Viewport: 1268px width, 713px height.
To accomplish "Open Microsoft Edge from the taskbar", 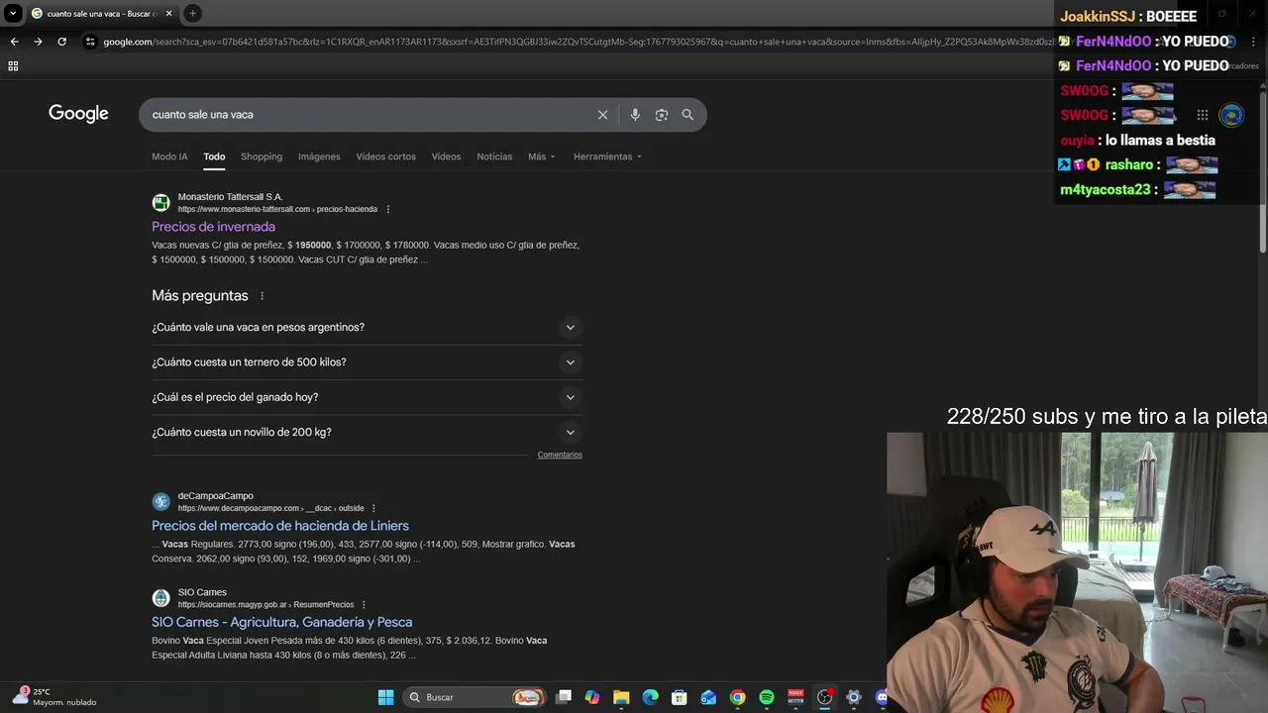I will click(650, 697).
